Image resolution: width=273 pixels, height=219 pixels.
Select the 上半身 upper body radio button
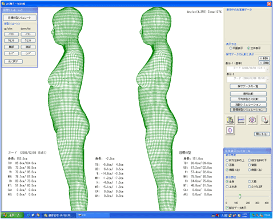(x=227, y=186)
